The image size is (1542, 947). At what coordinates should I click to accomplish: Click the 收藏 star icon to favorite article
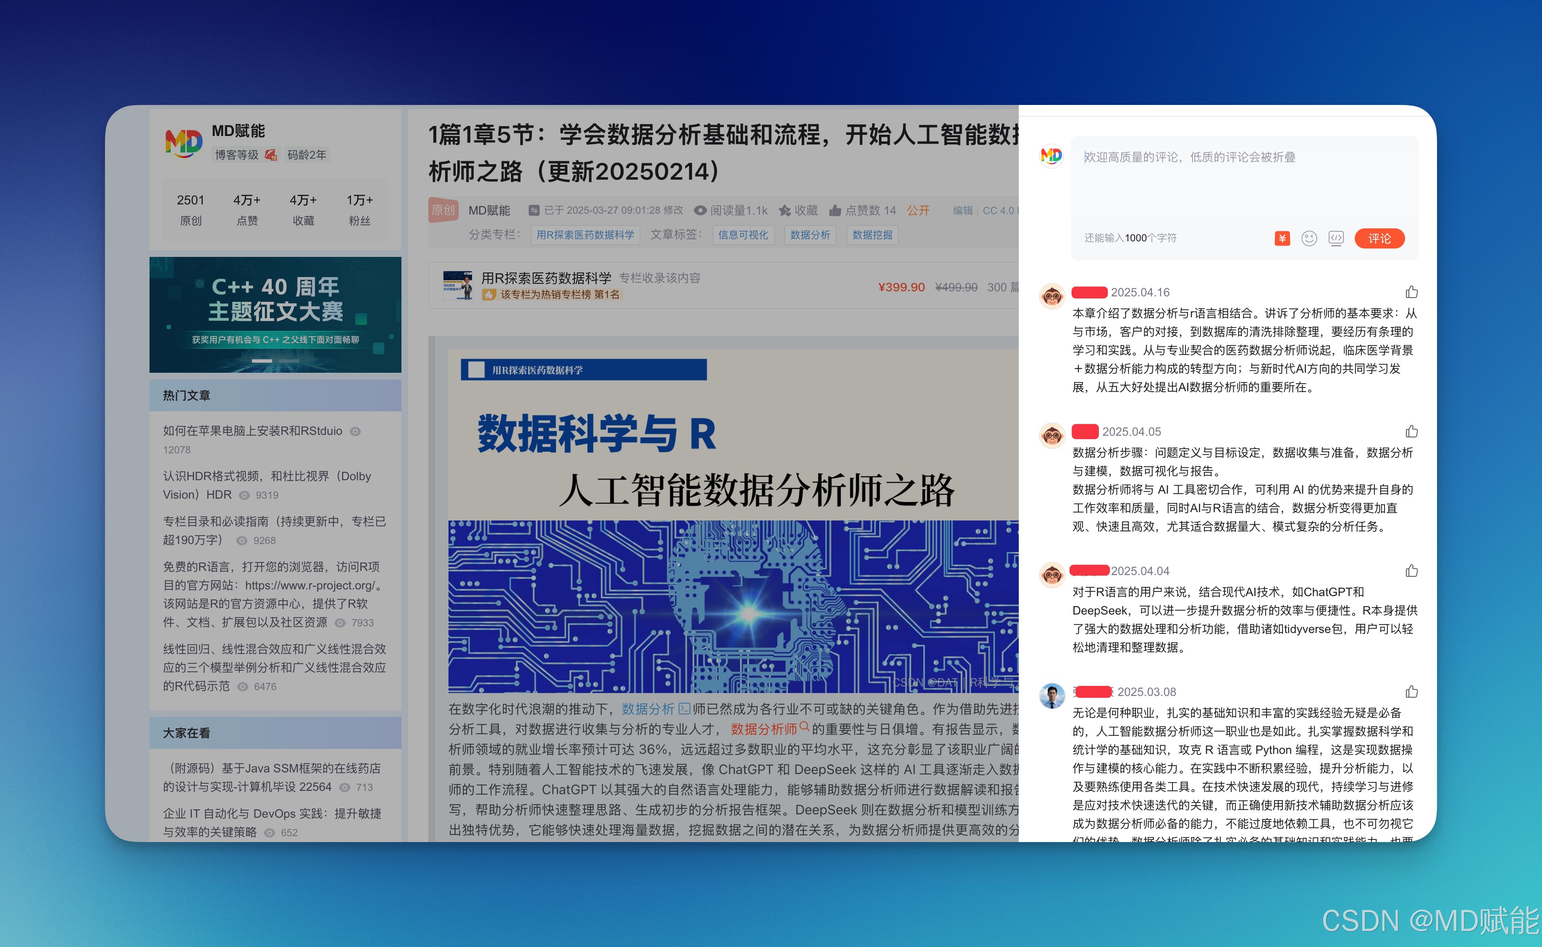tap(784, 210)
